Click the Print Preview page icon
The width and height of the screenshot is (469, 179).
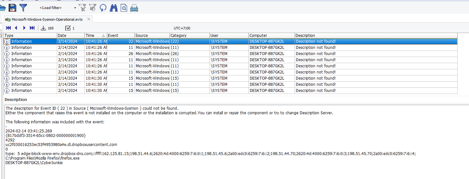click(124, 8)
